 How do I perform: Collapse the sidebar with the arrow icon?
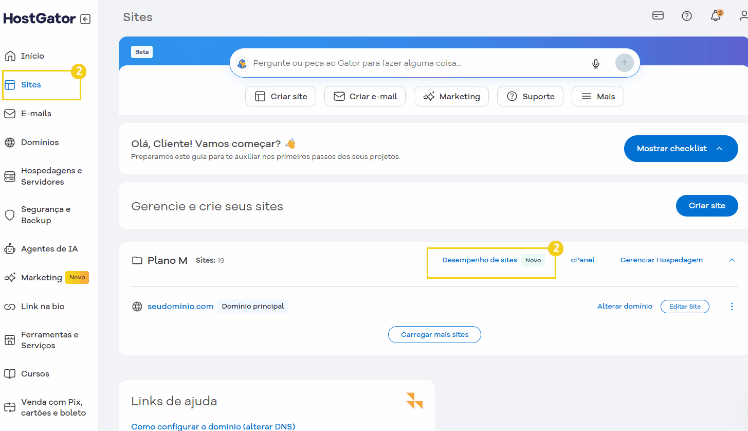[86, 19]
